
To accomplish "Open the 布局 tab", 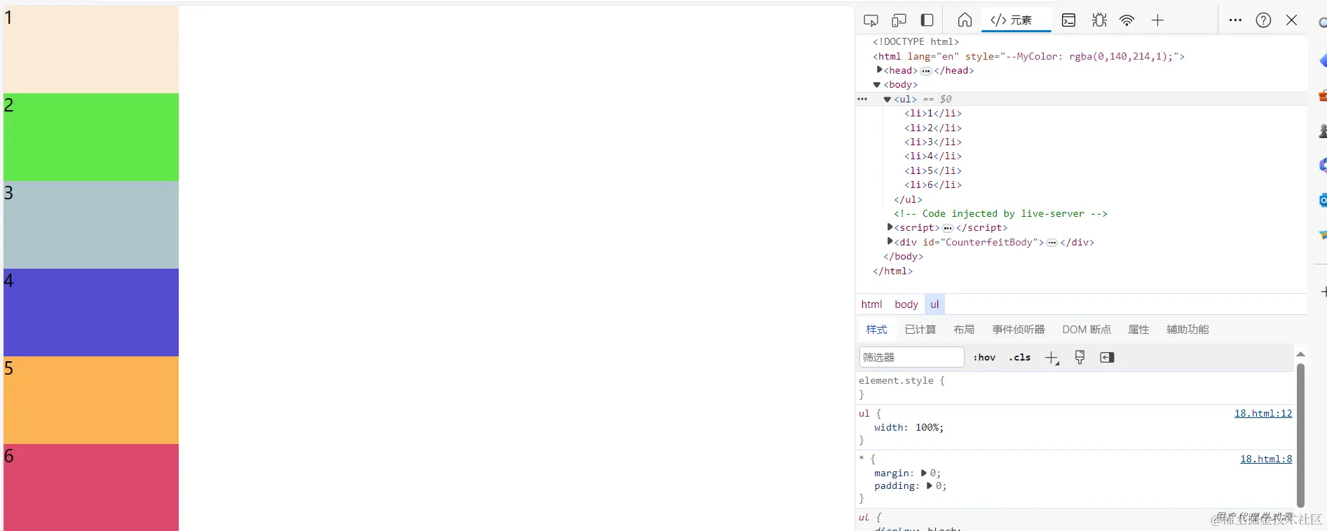I will click(964, 329).
